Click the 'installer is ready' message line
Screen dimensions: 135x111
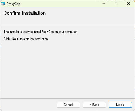click(40, 32)
